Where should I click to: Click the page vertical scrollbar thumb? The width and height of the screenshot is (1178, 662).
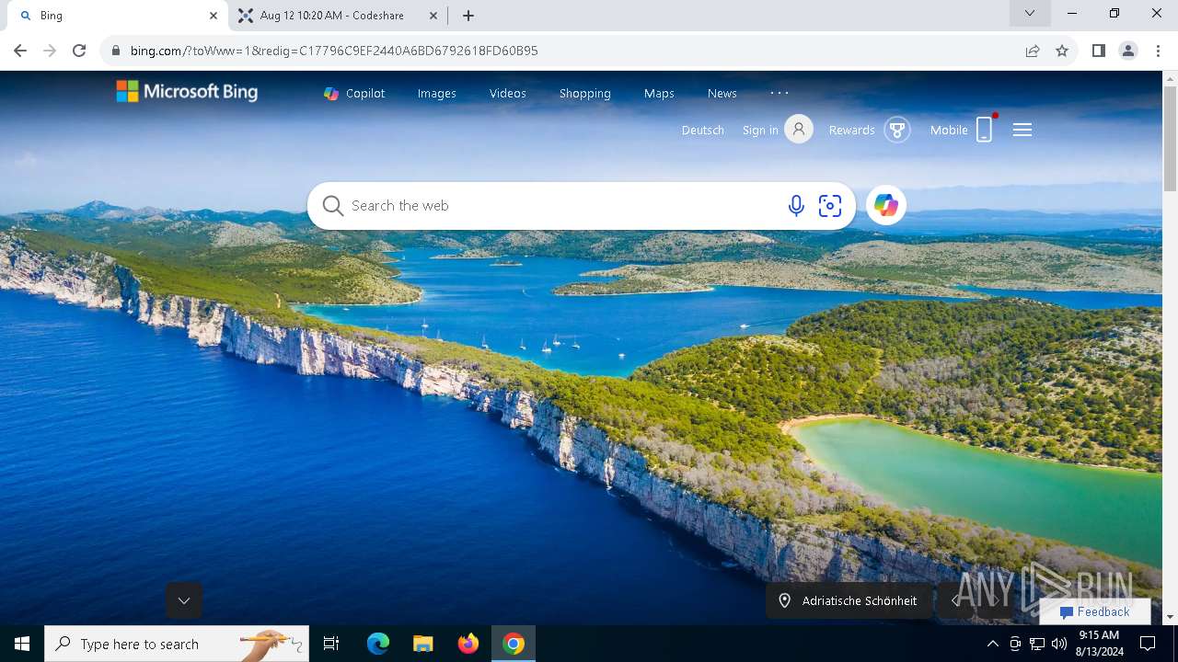pos(1170,138)
